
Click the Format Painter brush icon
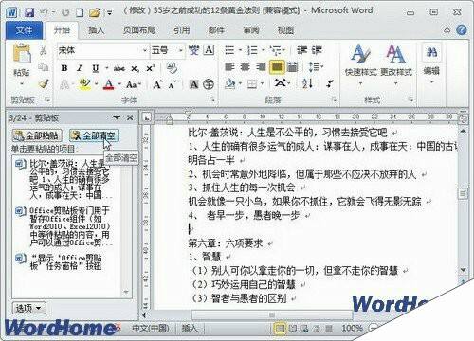pyautogui.click(x=44, y=84)
